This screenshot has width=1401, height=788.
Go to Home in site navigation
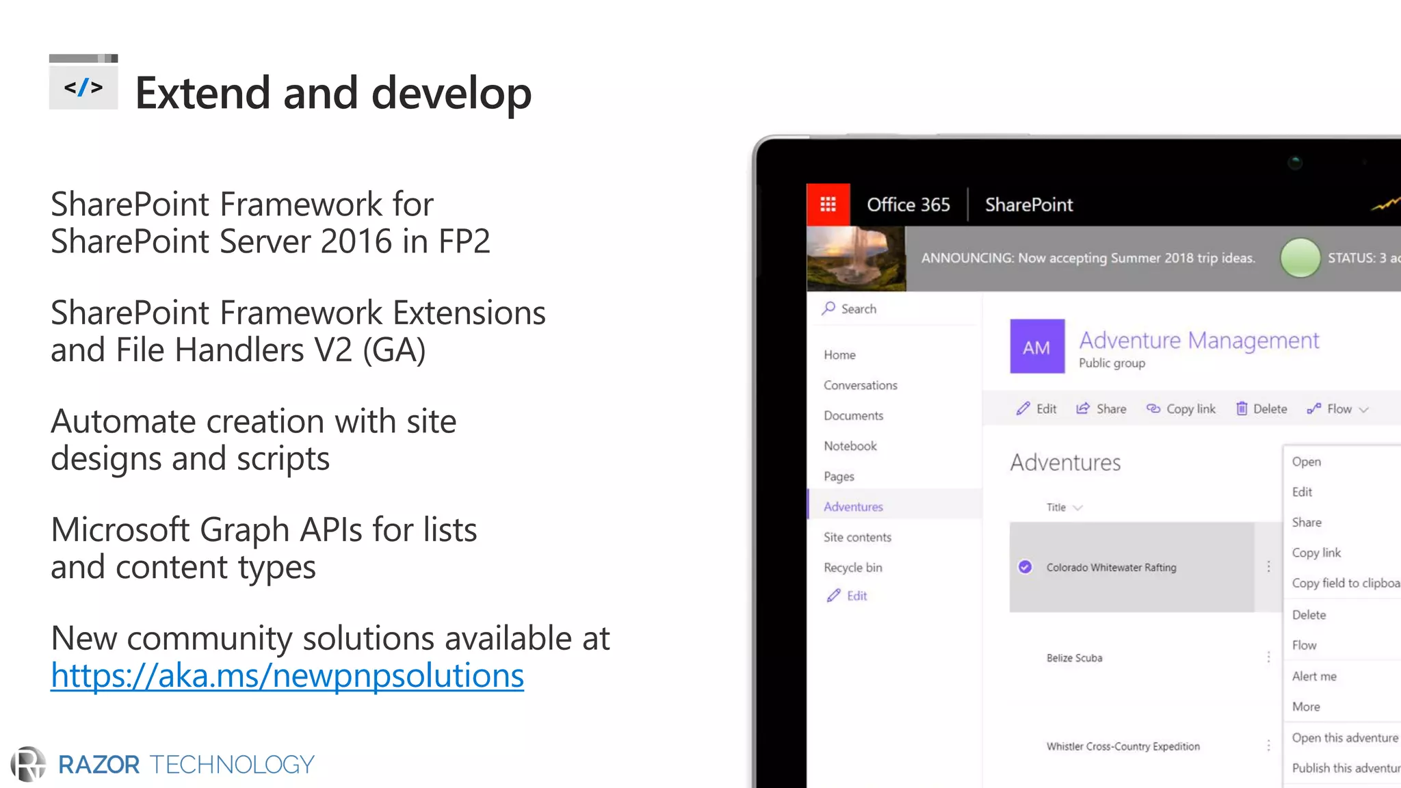tap(839, 355)
